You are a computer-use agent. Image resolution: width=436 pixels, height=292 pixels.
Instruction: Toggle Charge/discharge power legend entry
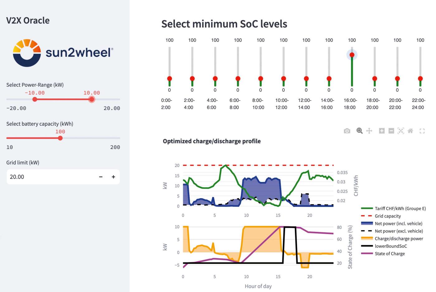[x=399, y=239]
